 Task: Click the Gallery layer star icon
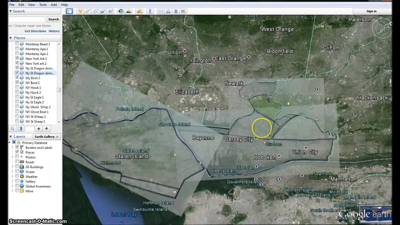click(22, 181)
